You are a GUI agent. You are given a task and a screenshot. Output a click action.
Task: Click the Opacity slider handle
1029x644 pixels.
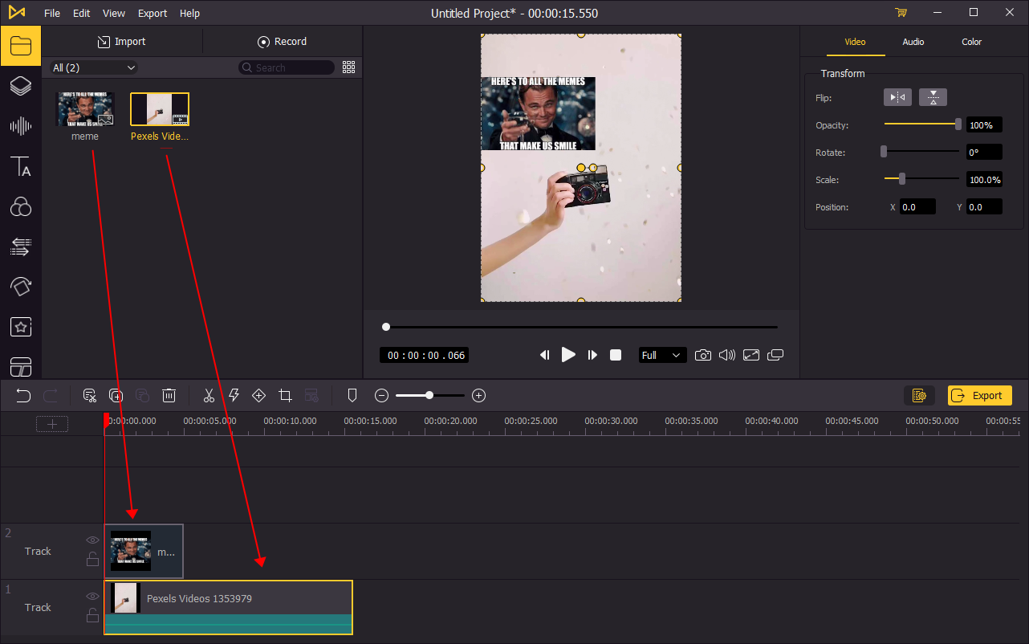coord(958,124)
